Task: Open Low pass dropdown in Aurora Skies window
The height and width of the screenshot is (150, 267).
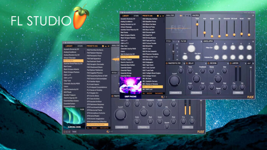Action: coord(122,127)
